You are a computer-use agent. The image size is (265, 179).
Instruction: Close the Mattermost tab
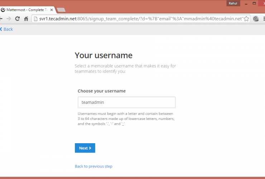coord(51,10)
